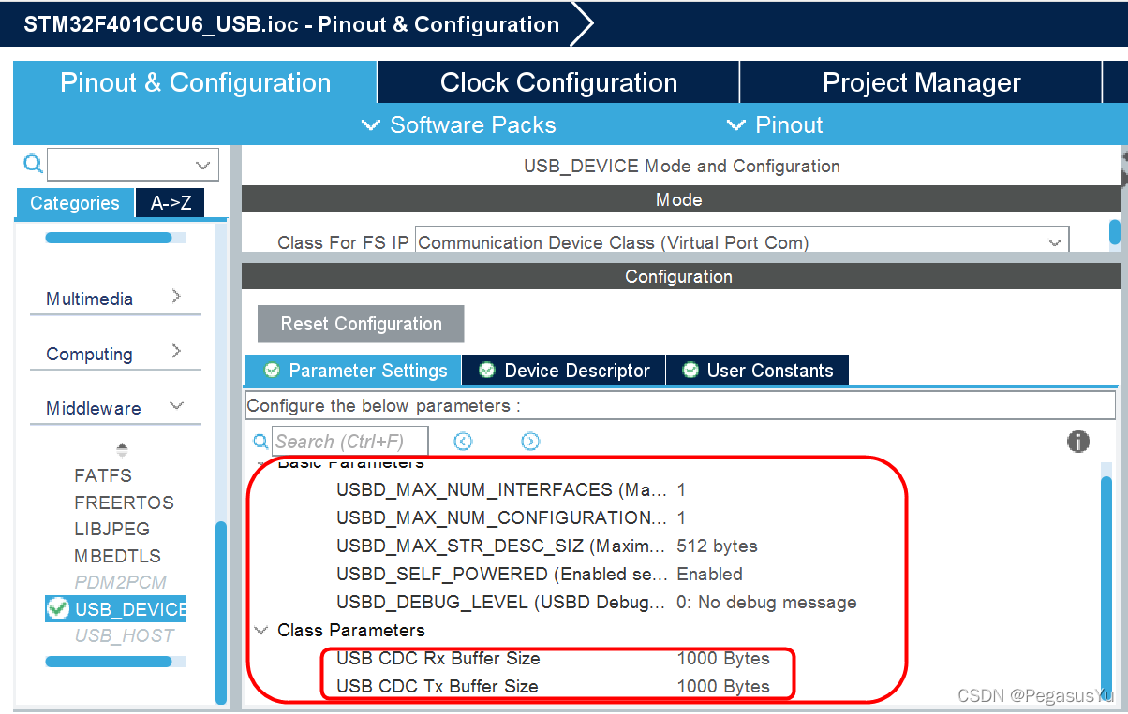Click USBD_MAX_NUM_INTERFACES value 1
The image size is (1128, 714).
coord(681,489)
